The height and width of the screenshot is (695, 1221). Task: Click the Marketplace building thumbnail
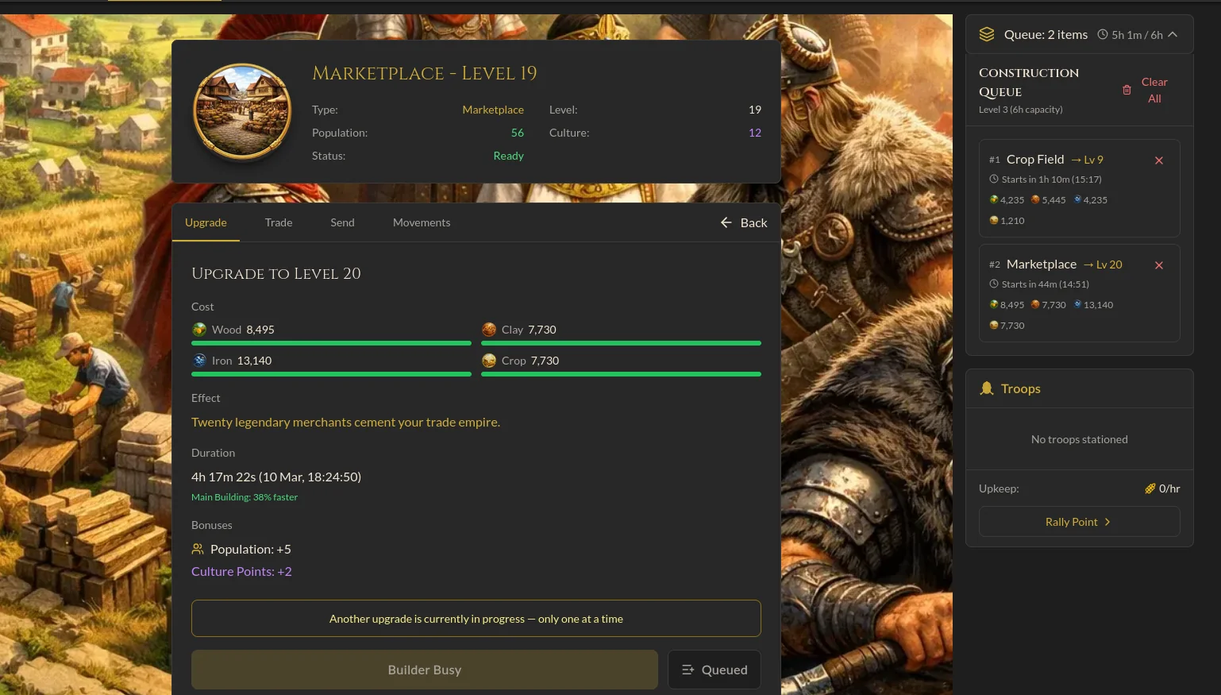pos(242,111)
